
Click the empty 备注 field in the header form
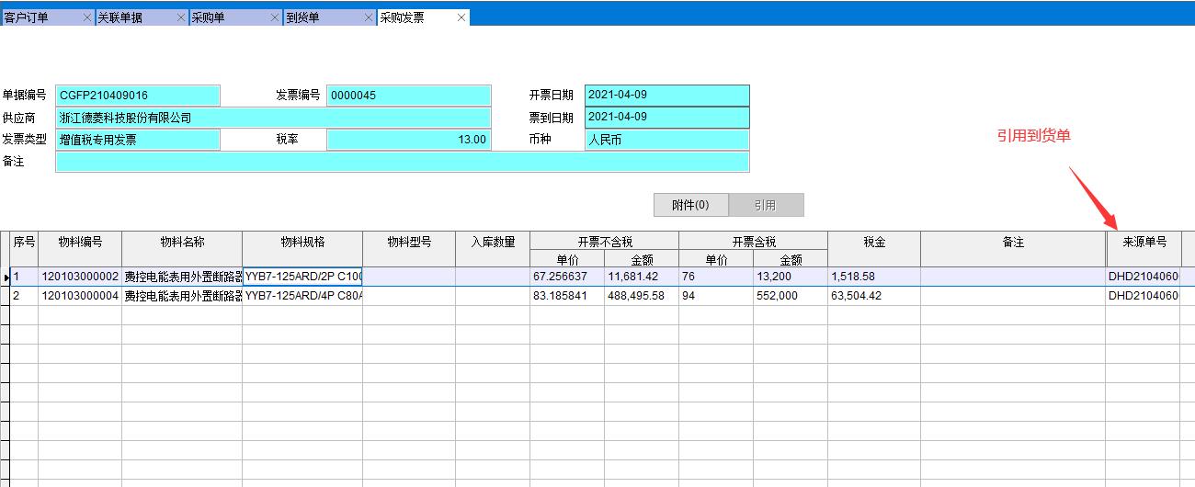(x=402, y=162)
